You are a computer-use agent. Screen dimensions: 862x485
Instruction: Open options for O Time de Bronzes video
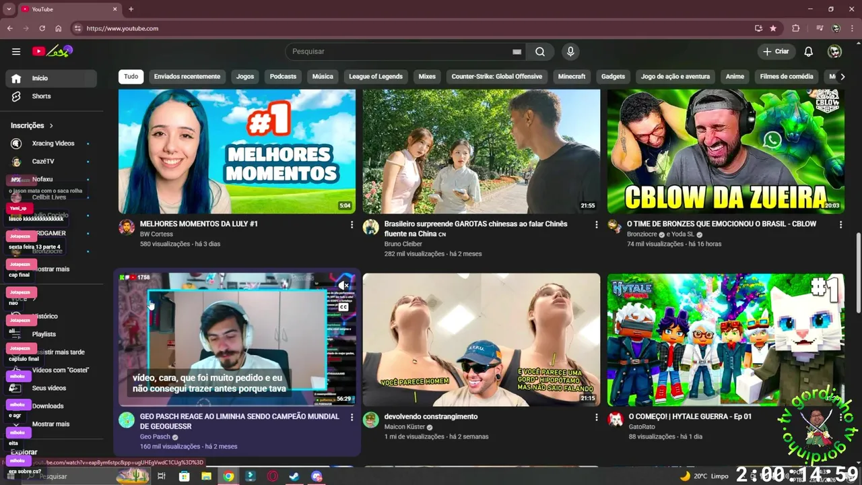pyautogui.click(x=840, y=224)
